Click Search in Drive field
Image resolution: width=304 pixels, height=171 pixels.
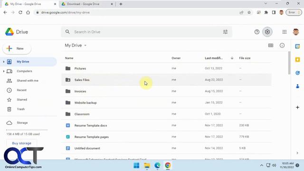click(x=146, y=32)
